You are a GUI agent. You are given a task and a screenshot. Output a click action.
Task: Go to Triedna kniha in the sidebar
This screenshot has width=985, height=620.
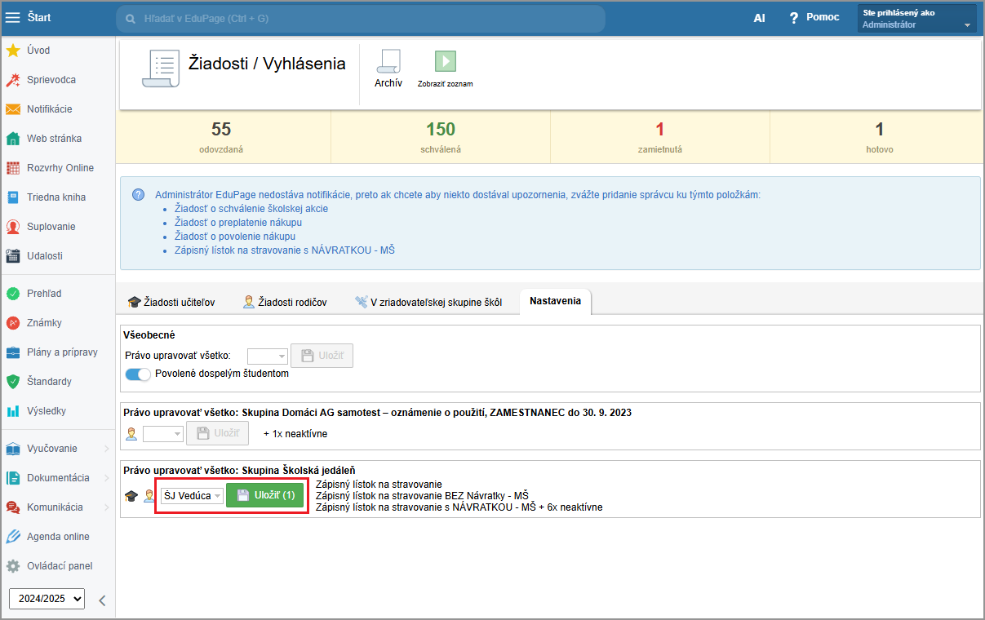(x=55, y=197)
